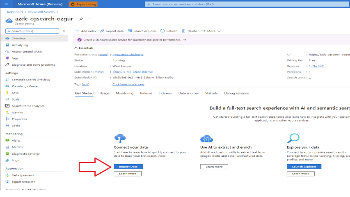350x197 pixels.
Task: Switch to the Indexes tab
Action: click(146, 93)
